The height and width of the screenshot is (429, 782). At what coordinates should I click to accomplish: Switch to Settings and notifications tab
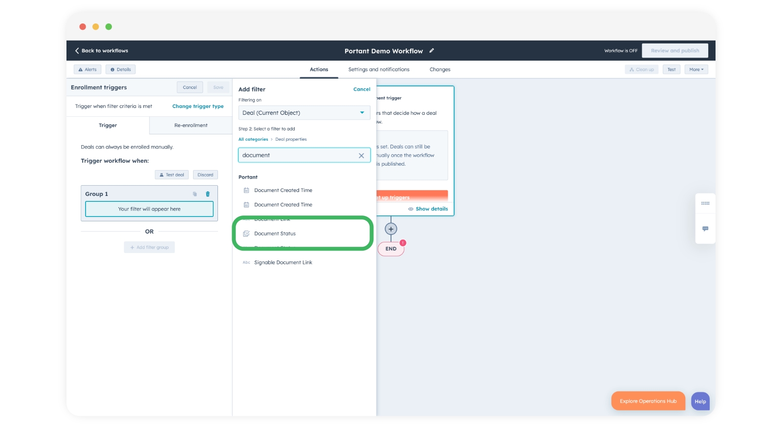tap(379, 69)
